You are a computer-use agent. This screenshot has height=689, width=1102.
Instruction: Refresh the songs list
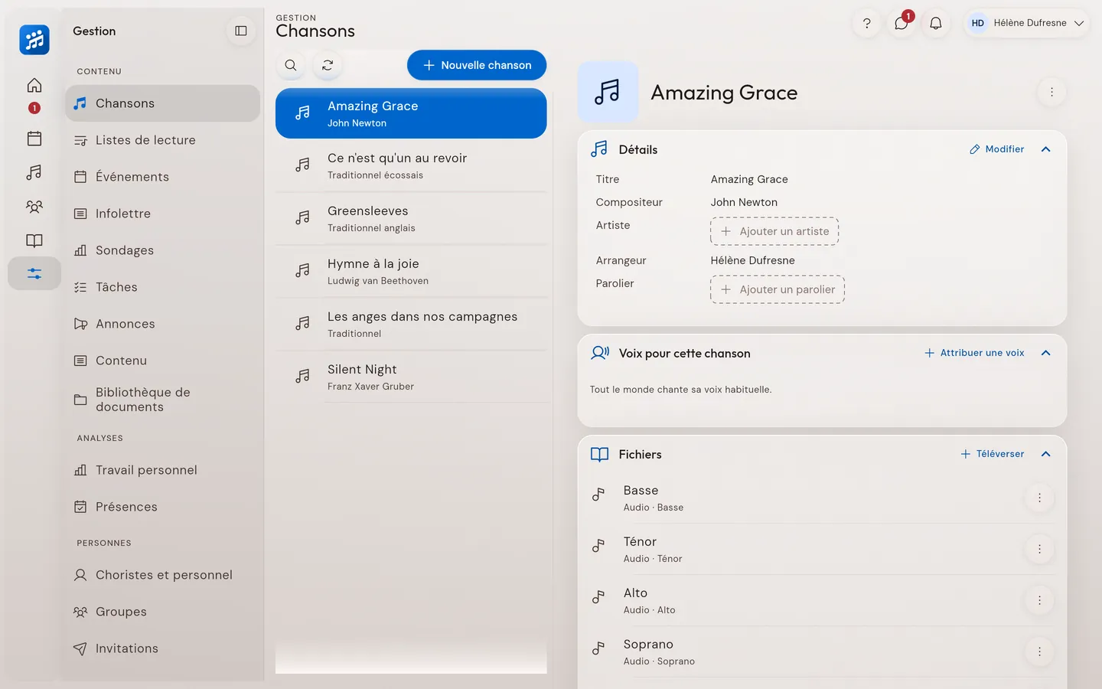(x=328, y=65)
